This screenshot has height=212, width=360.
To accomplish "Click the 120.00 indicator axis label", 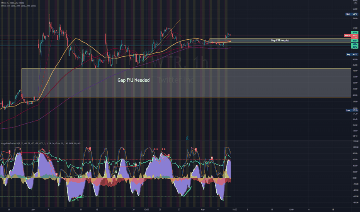I will (356, 141).
